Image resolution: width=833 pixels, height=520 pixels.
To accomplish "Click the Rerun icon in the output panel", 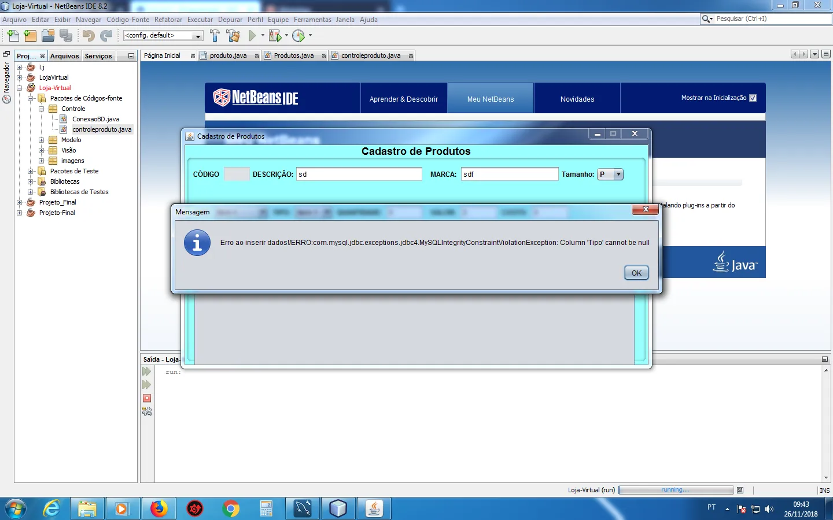I will (x=147, y=372).
